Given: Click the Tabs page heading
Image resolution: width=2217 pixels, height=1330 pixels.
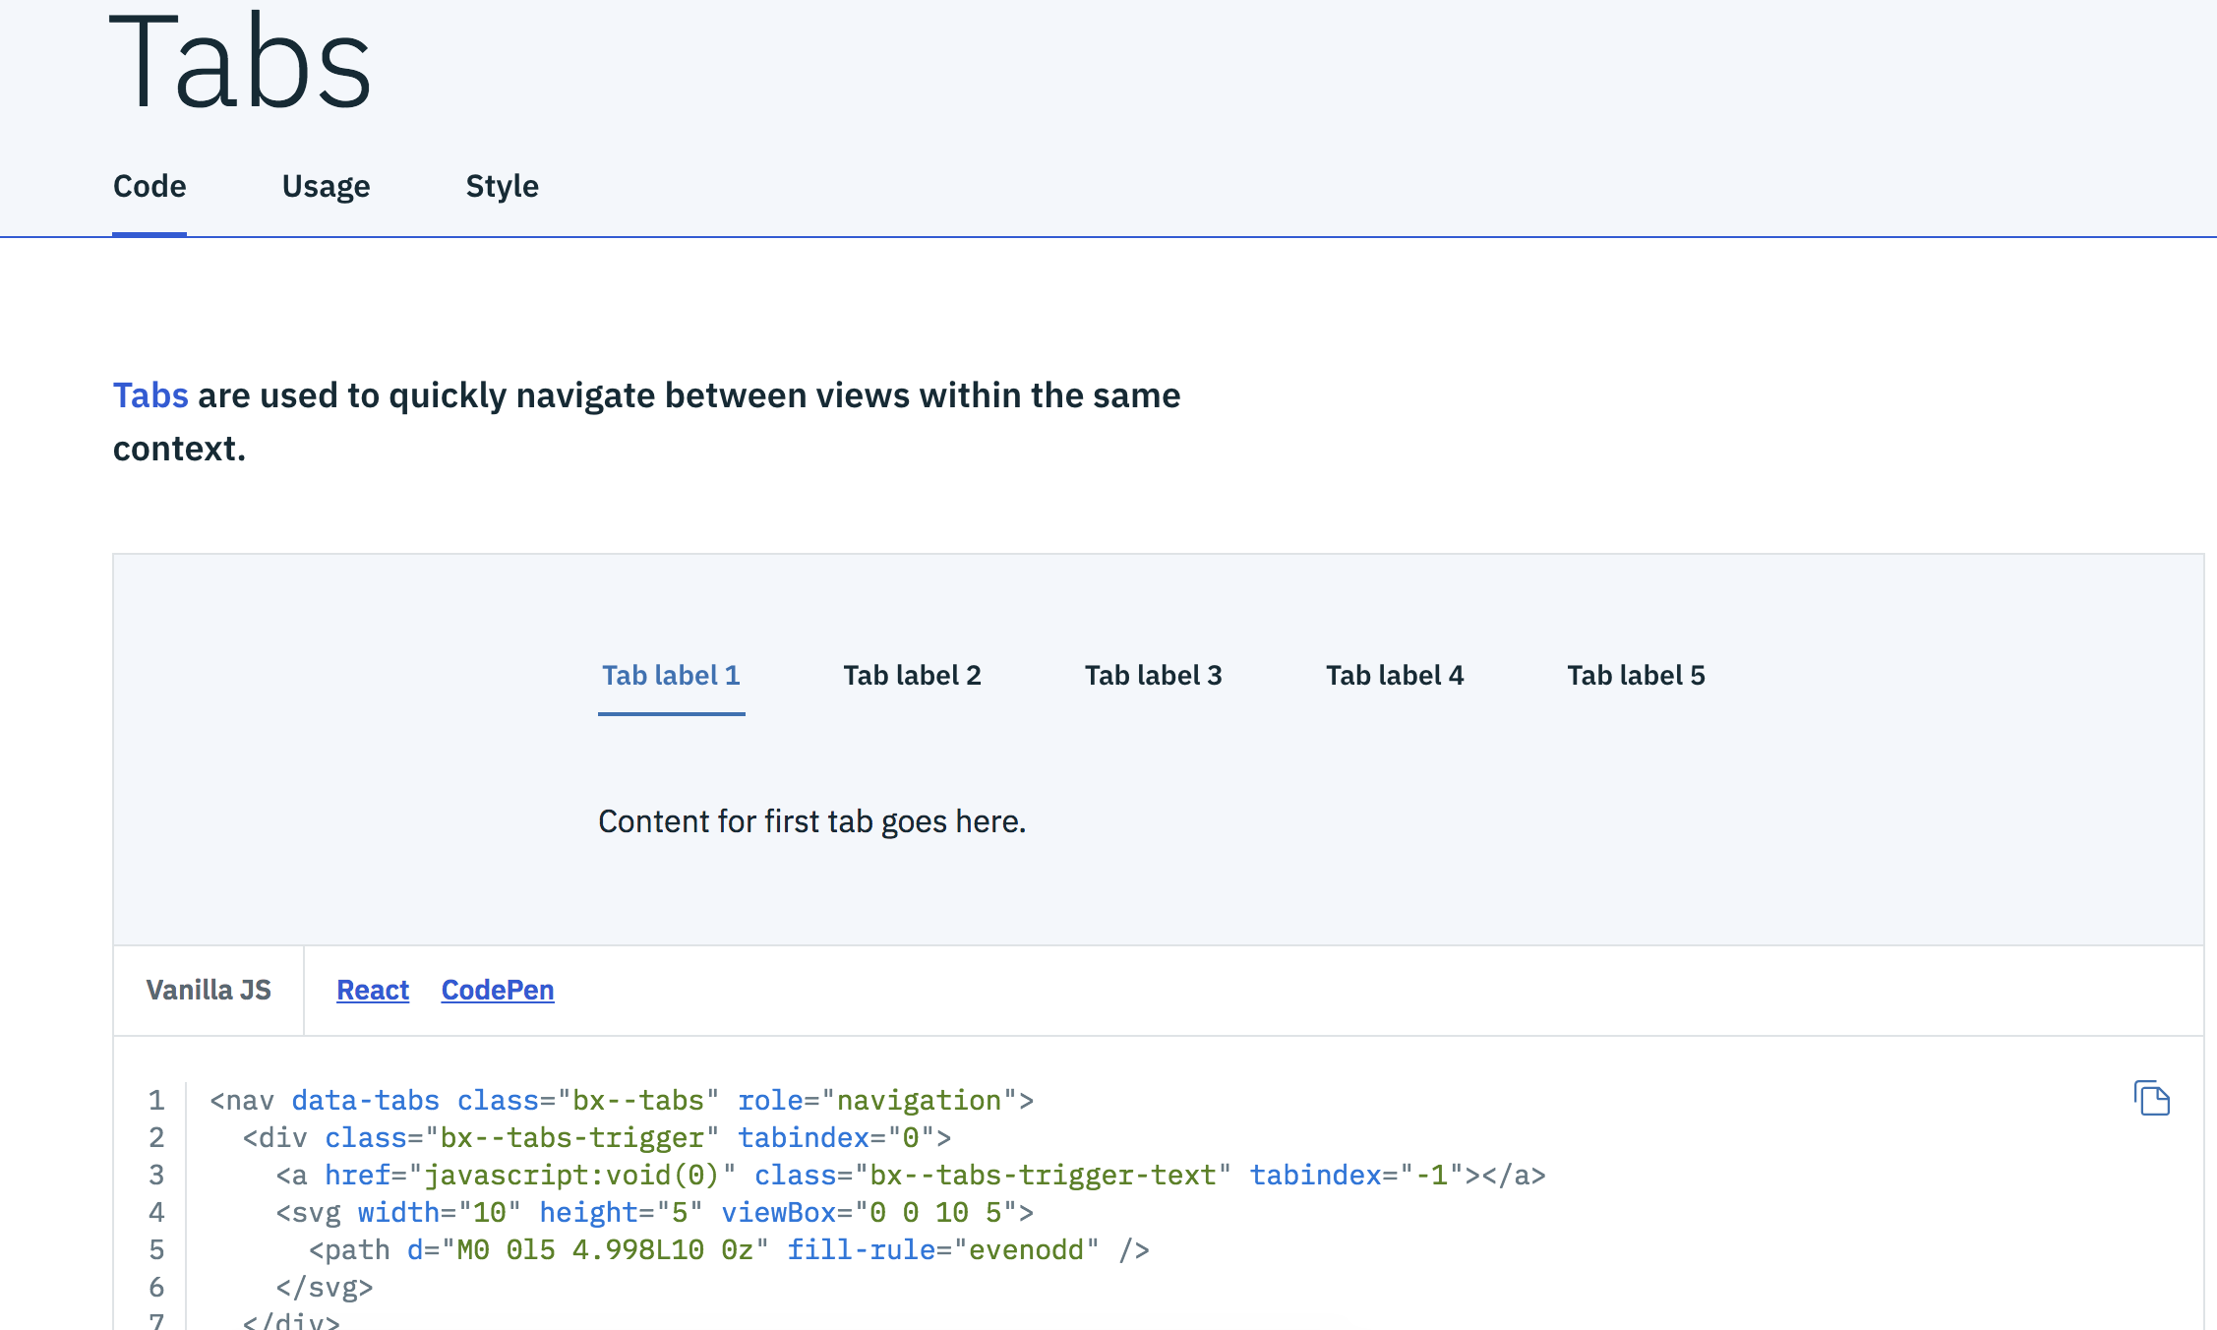Looking at the screenshot, I should (x=240, y=61).
